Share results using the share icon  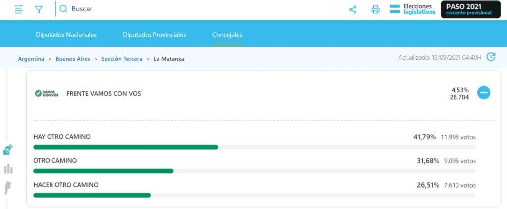(353, 9)
